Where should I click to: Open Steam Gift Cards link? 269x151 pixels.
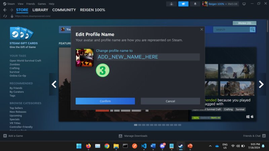click(24, 43)
